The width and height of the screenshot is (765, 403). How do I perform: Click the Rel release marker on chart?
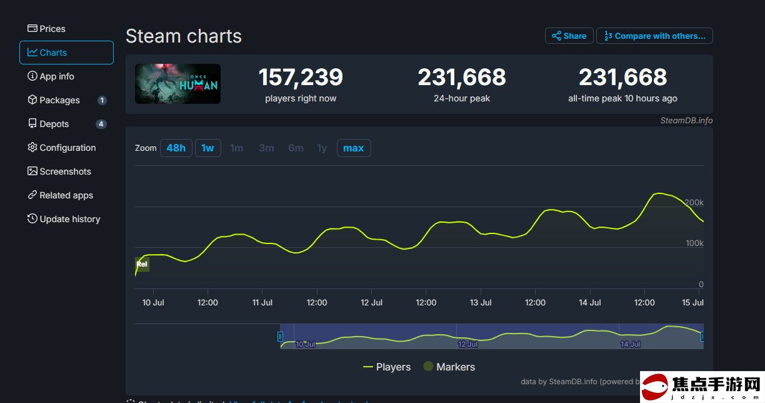[x=142, y=264]
